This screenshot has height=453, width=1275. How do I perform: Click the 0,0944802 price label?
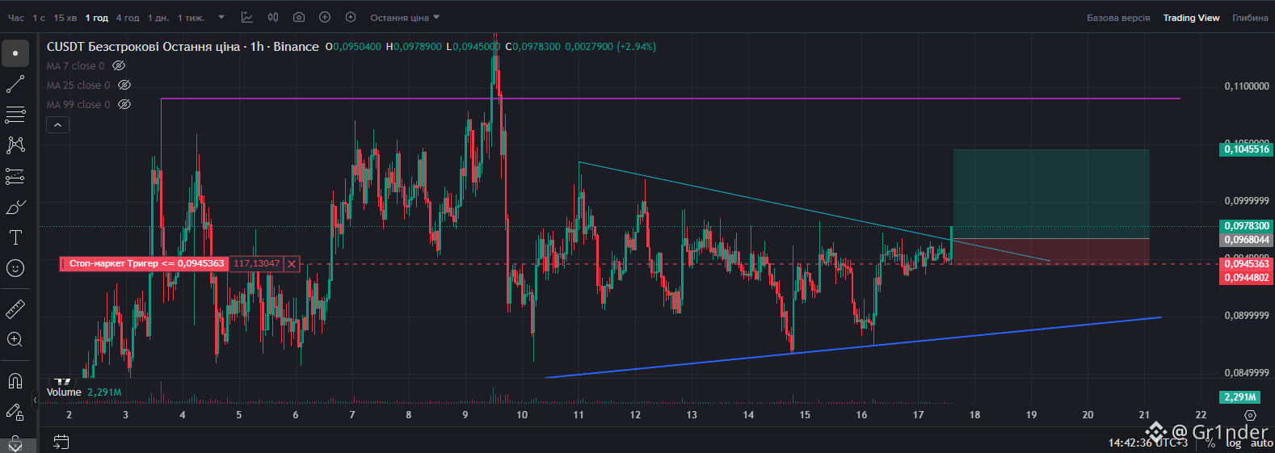pyautogui.click(x=1246, y=278)
